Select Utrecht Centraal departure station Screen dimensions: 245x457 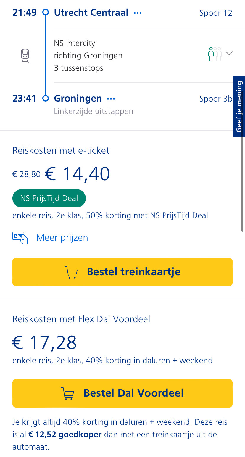click(91, 13)
